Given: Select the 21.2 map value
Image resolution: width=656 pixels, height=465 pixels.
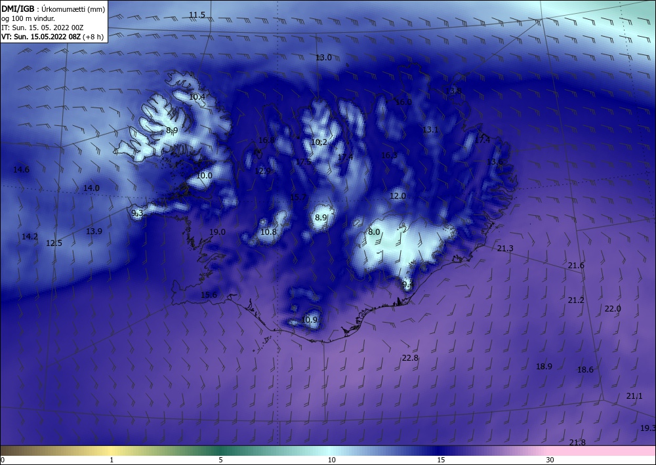Looking at the screenshot, I should pos(576,300).
